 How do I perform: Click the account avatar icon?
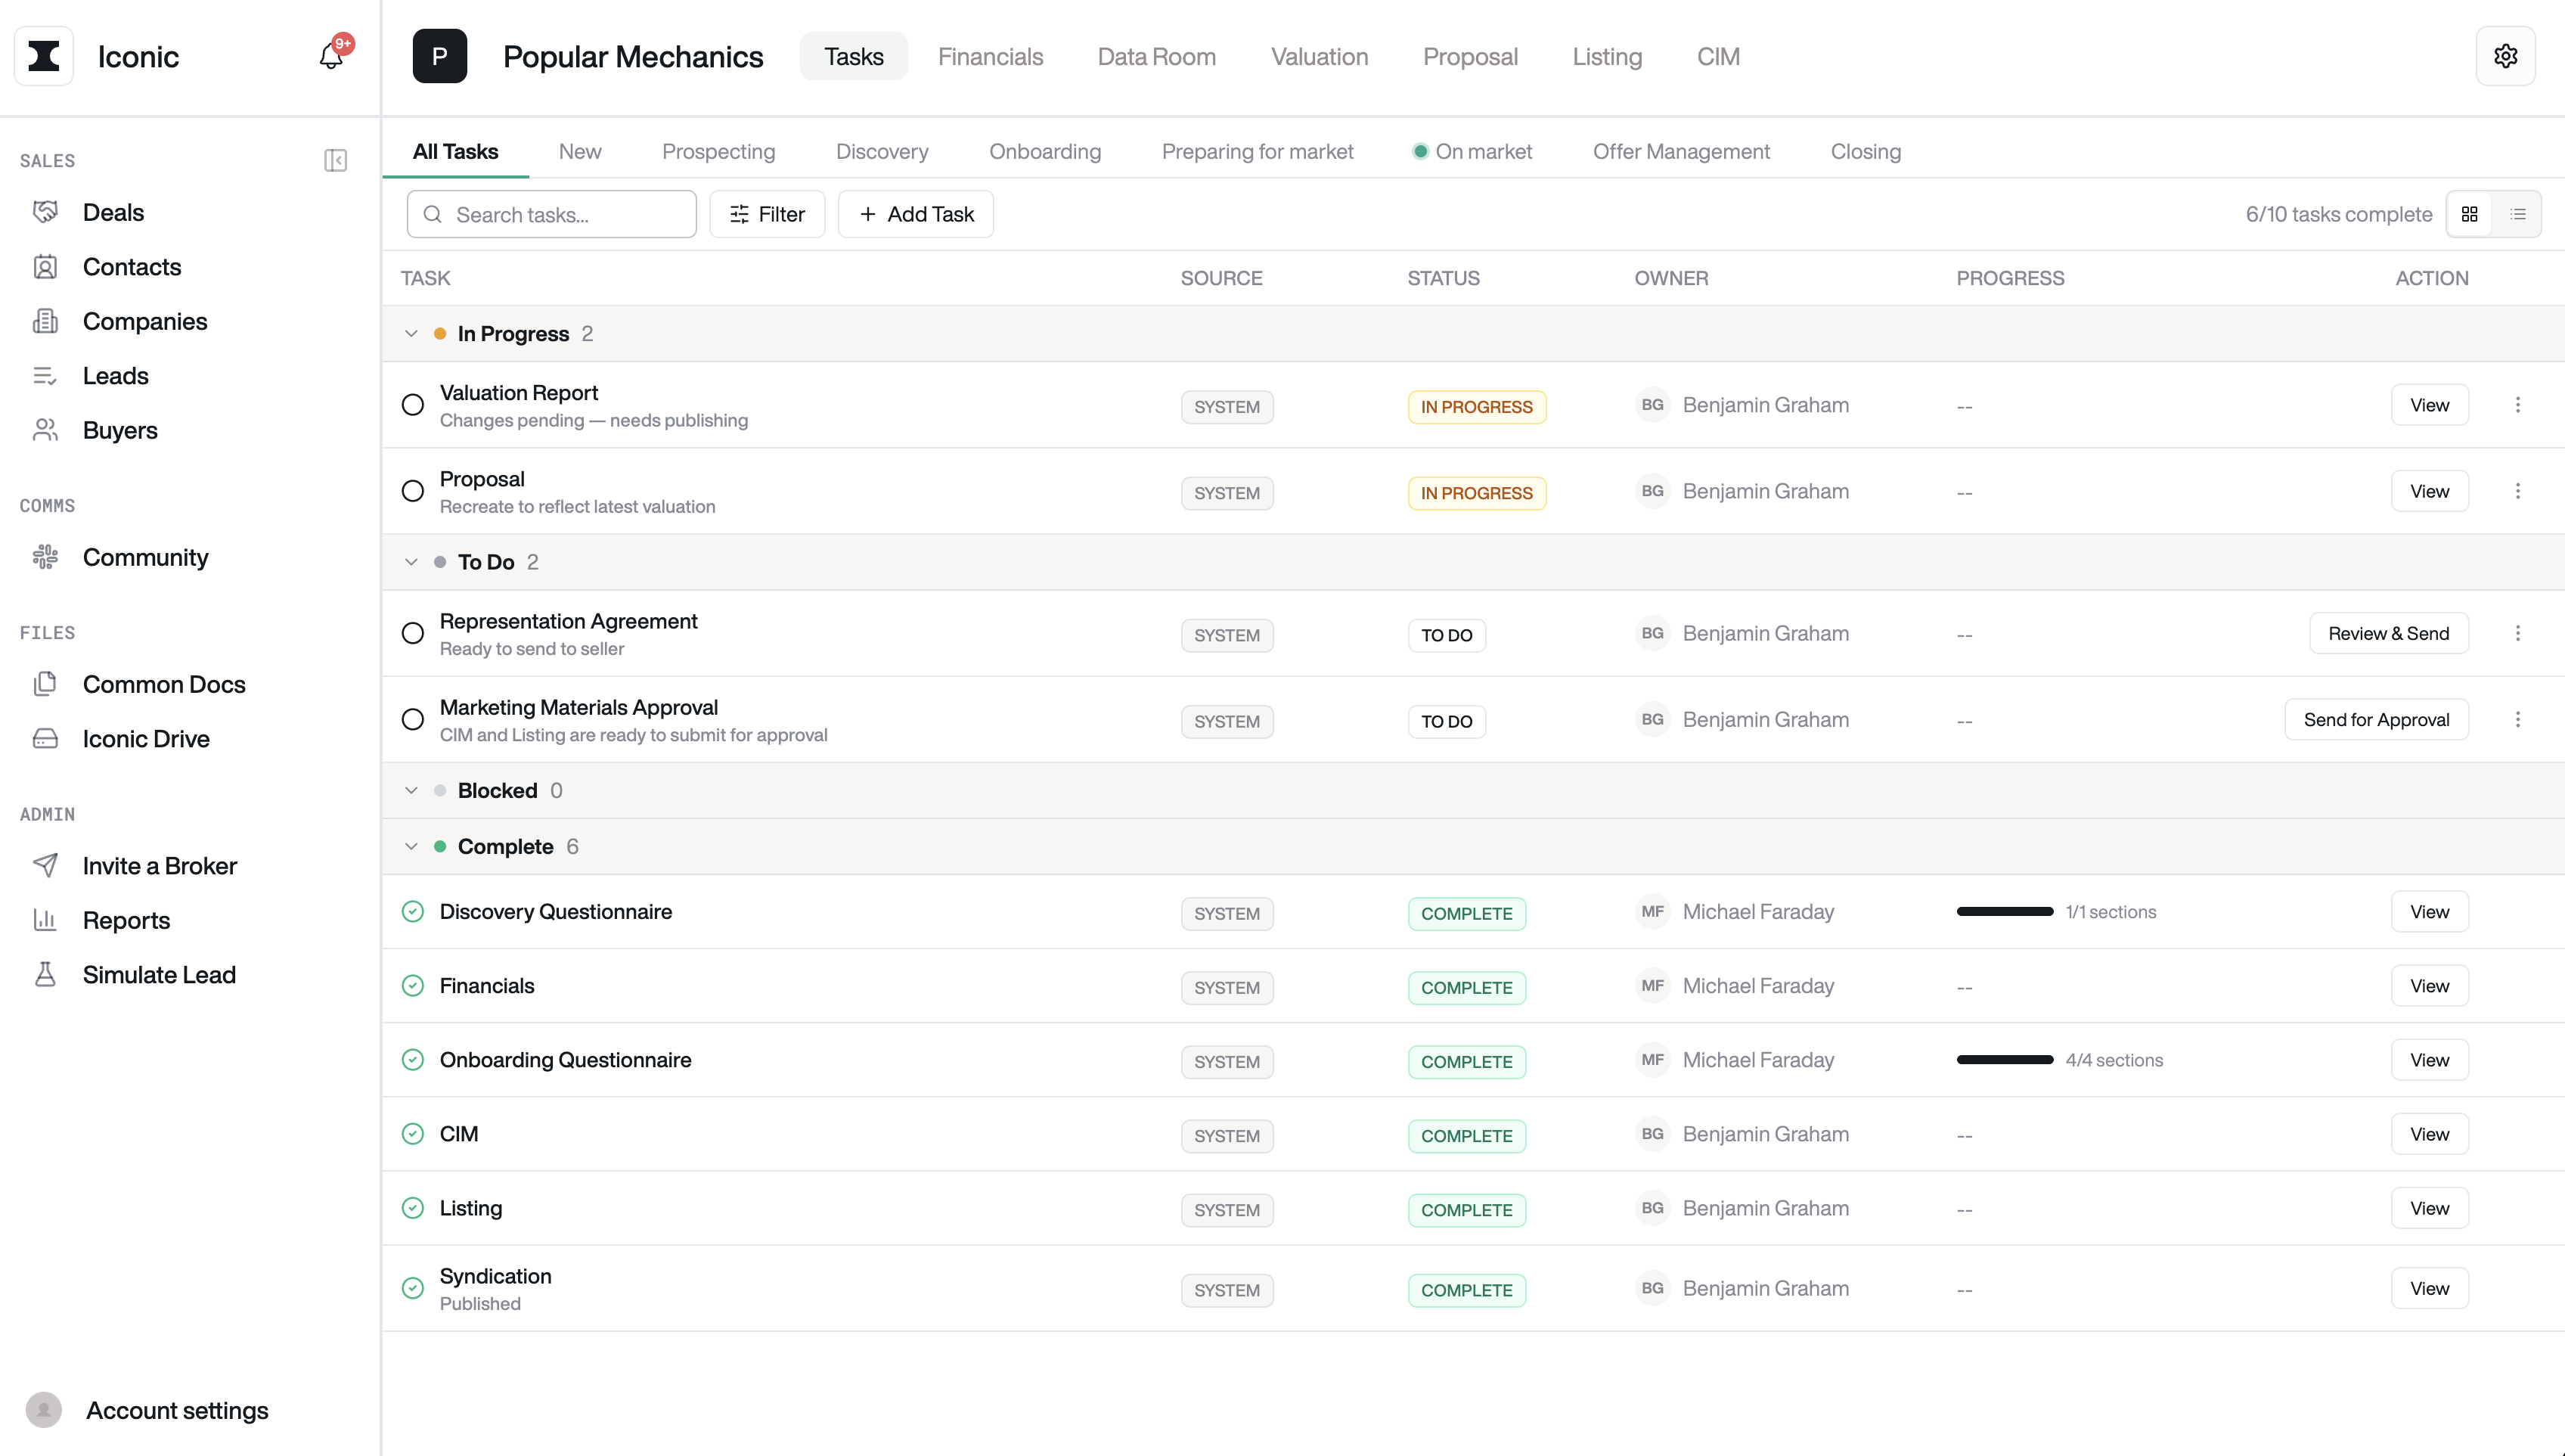[44, 1410]
